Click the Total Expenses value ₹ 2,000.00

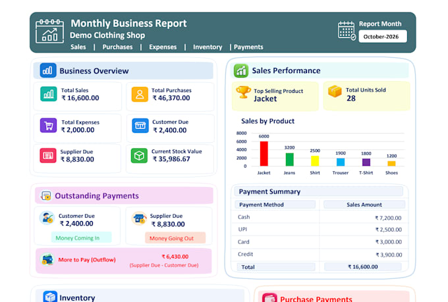pyautogui.click(x=78, y=130)
